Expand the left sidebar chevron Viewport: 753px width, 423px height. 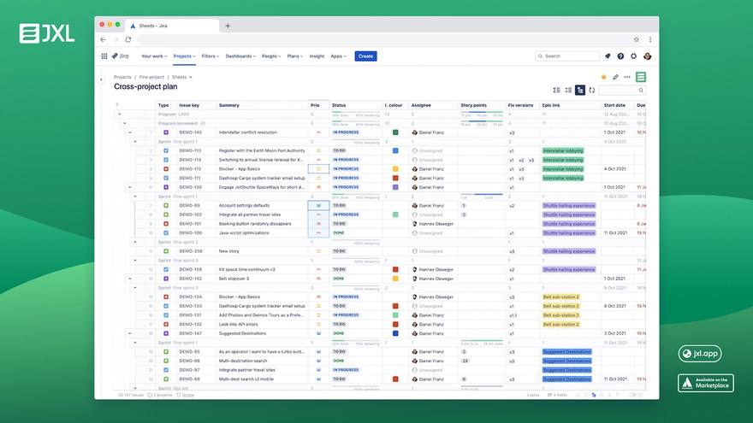[x=101, y=80]
